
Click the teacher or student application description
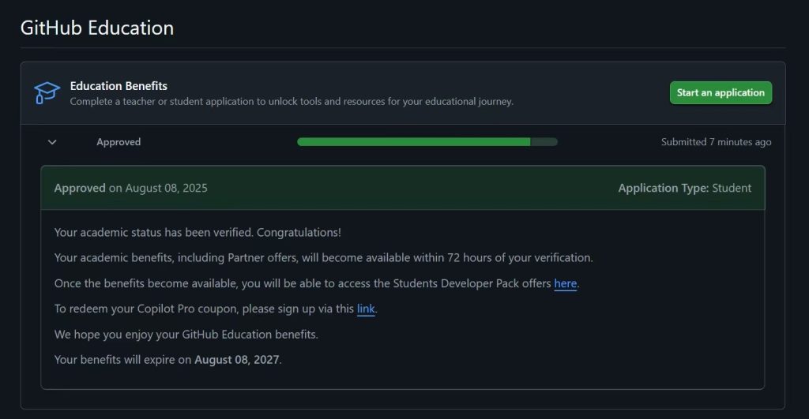292,102
